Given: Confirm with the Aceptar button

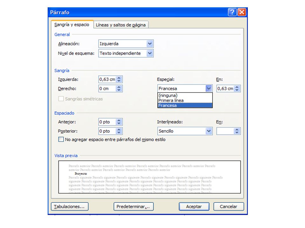Looking at the screenshot, I should (x=194, y=207).
